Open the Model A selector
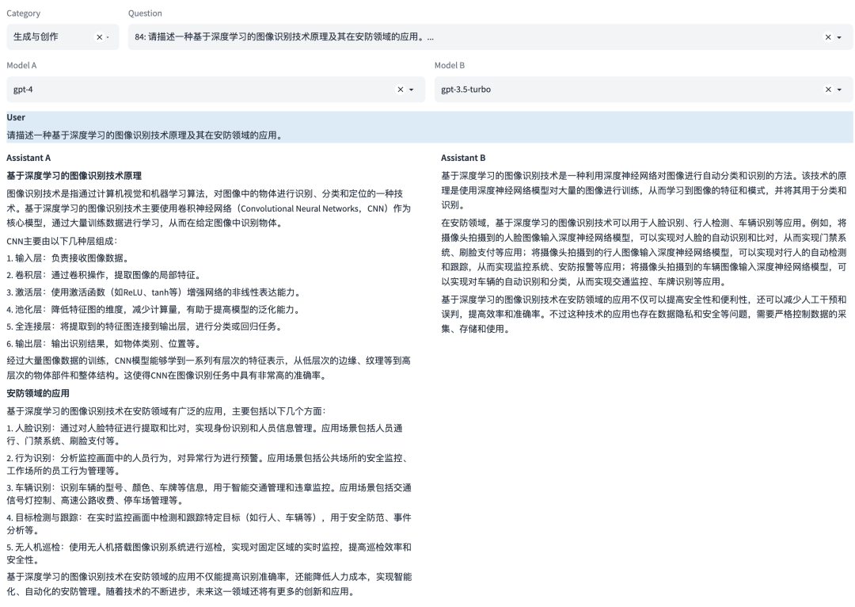This screenshot has width=855, height=607. pos(198,89)
